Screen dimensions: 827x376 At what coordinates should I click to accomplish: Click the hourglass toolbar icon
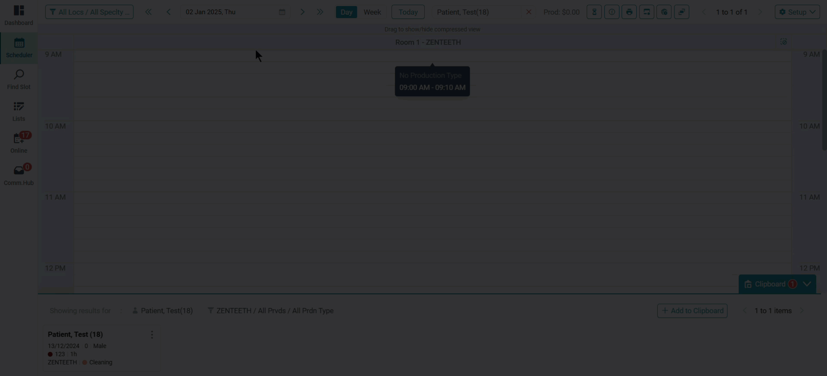[x=594, y=12]
